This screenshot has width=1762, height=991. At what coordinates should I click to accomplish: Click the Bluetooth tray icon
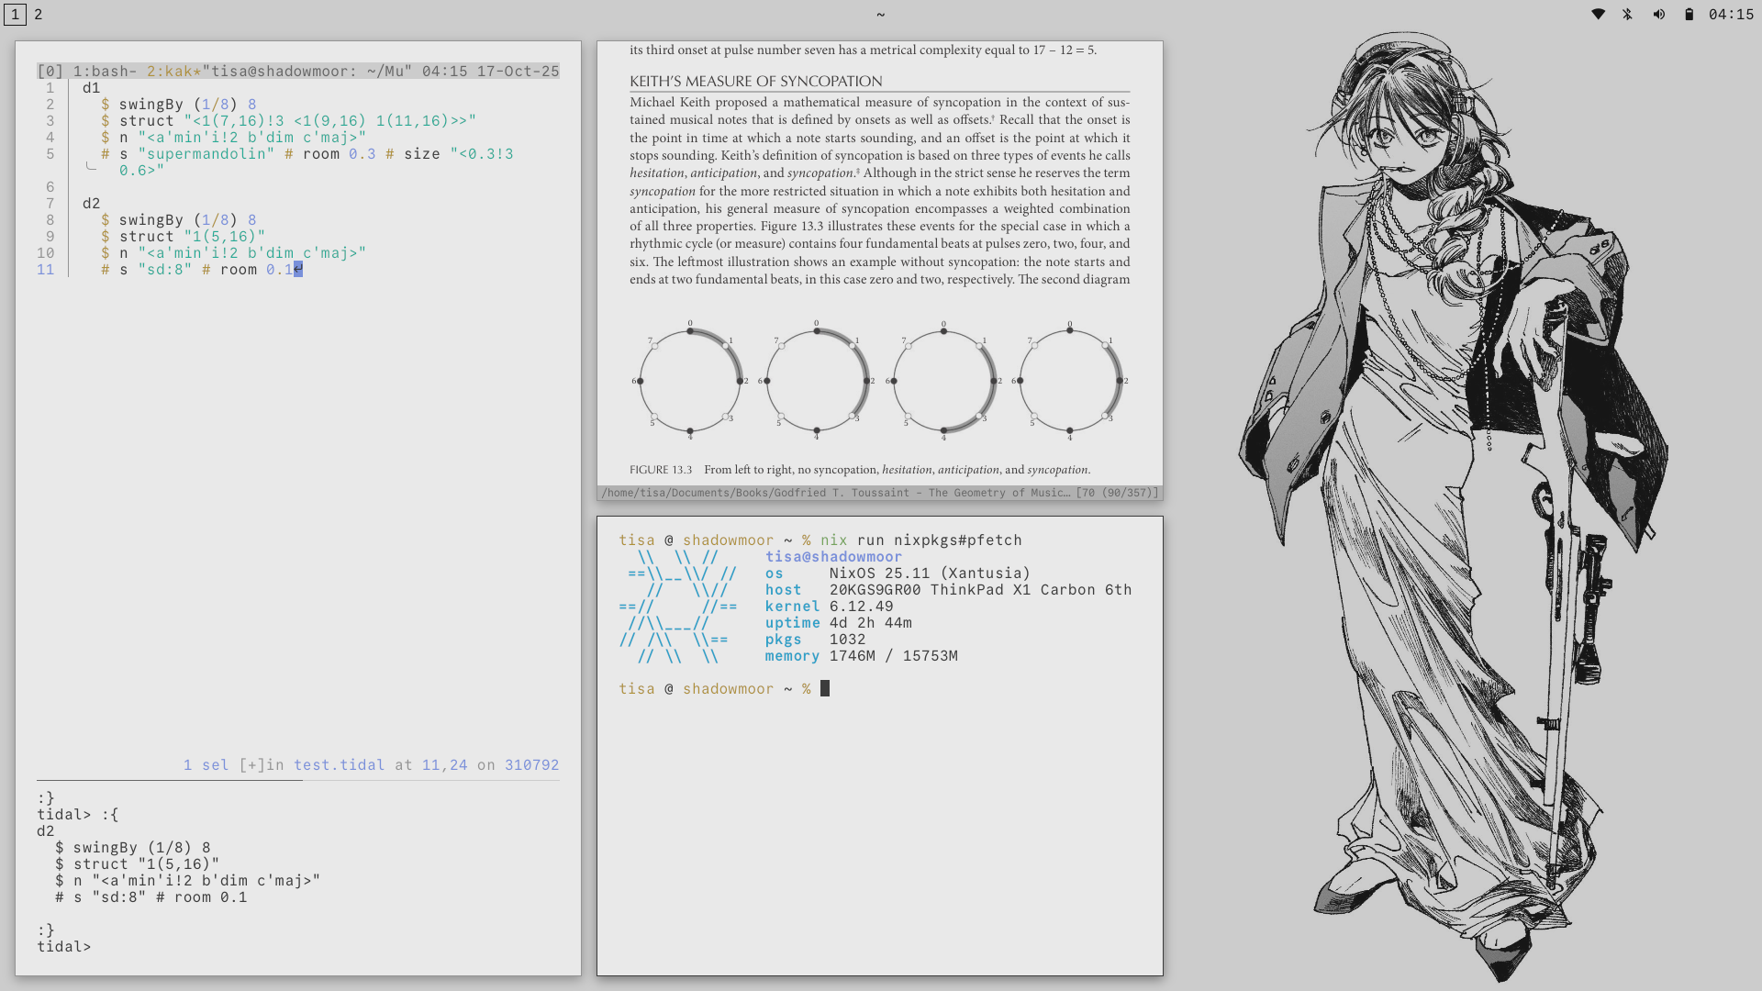point(1628,14)
